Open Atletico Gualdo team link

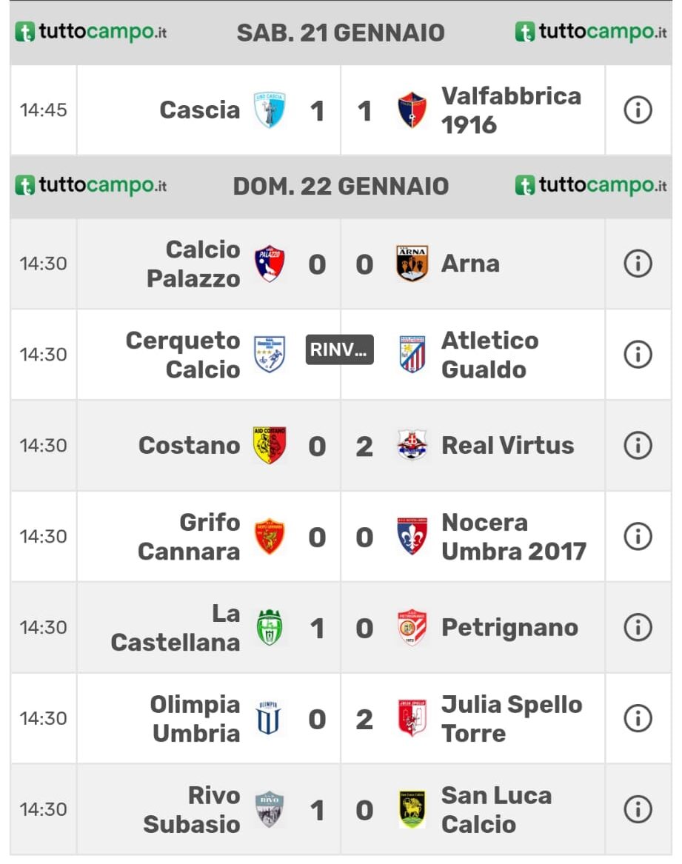point(489,355)
